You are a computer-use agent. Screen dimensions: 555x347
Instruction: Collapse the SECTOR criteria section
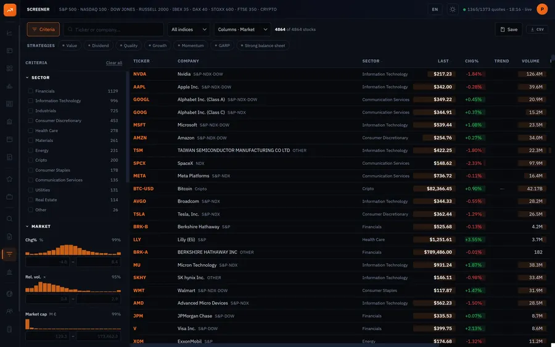click(38, 78)
